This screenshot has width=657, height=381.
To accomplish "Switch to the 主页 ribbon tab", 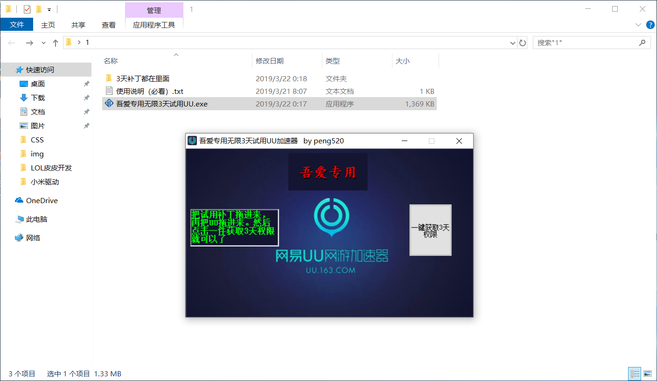I will (48, 25).
